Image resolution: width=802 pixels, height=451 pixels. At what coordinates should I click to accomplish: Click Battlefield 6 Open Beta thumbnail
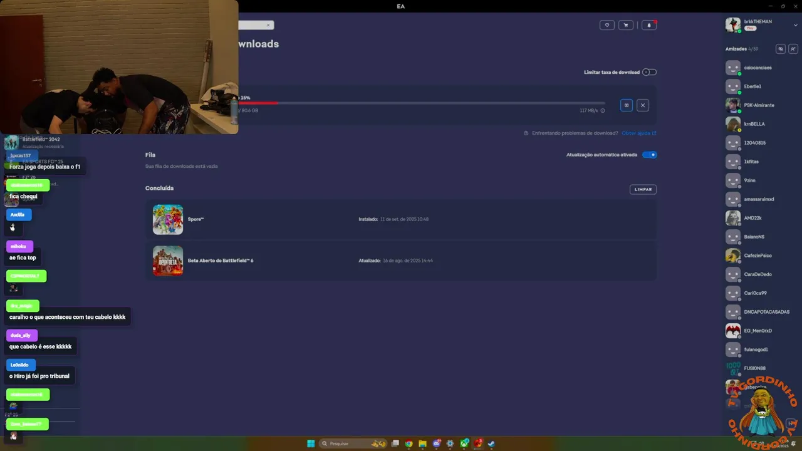point(168,261)
